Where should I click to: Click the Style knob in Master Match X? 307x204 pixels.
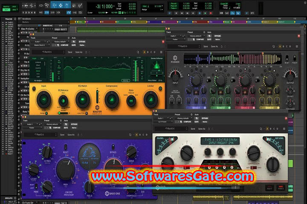point(131,101)
